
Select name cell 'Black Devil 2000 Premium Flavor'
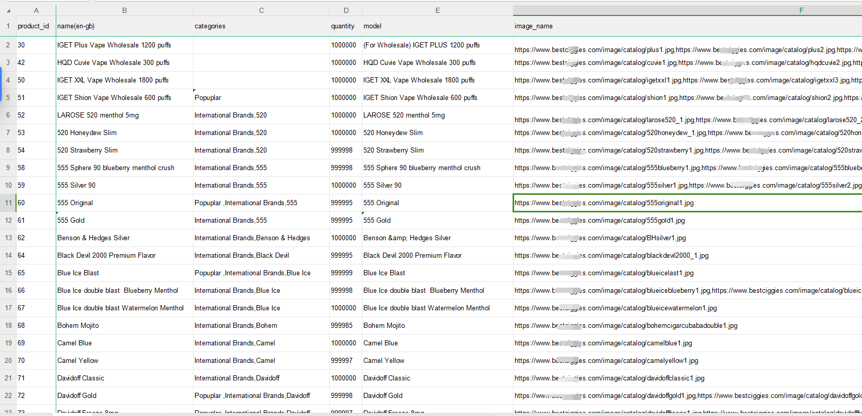(124, 255)
